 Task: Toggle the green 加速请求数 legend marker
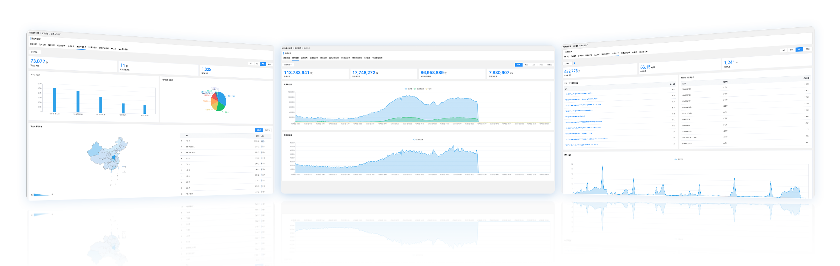click(415, 89)
